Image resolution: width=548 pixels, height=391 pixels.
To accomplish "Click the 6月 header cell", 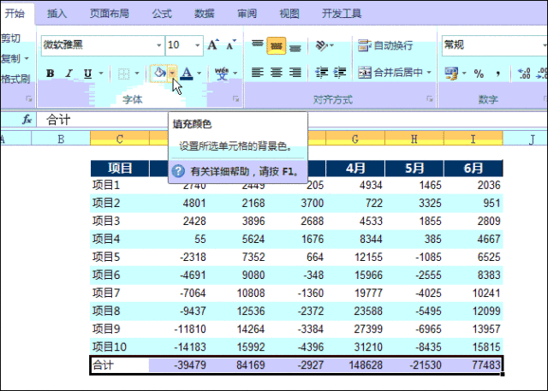I will tap(474, 169).
